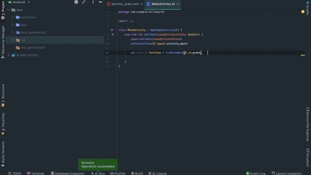
Task: Open the TODO tool window
Action: click(x=15, y=173)
